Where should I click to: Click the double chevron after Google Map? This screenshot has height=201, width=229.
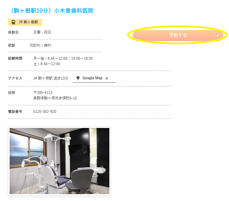[x=107, y=79]
